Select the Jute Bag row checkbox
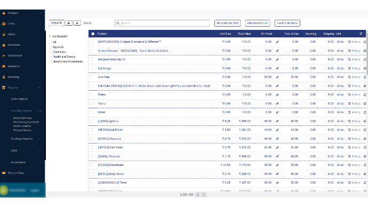This screenshot has width=368, height=207. (x=91, y=77)
